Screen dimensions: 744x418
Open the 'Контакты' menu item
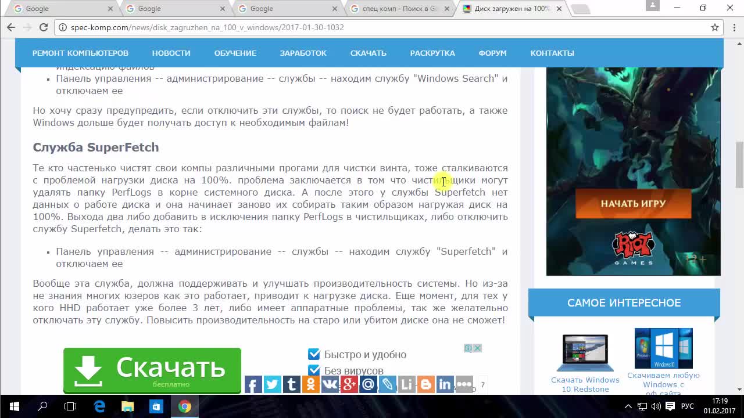tap(552, 53)
